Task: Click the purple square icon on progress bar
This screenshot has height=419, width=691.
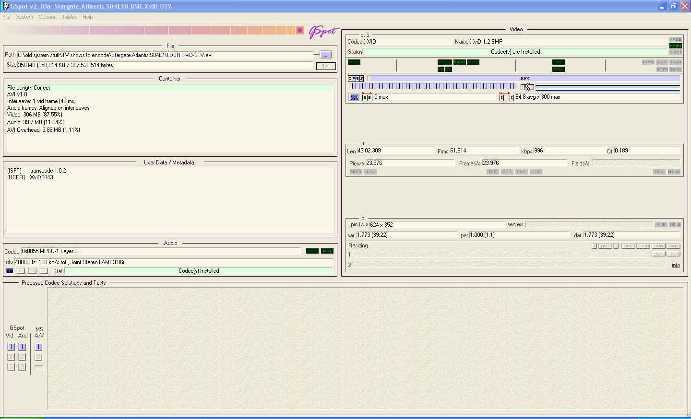Action: (300, 30)
